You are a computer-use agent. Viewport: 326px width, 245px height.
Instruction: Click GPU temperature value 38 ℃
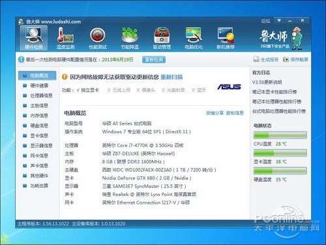click(281, 162)
